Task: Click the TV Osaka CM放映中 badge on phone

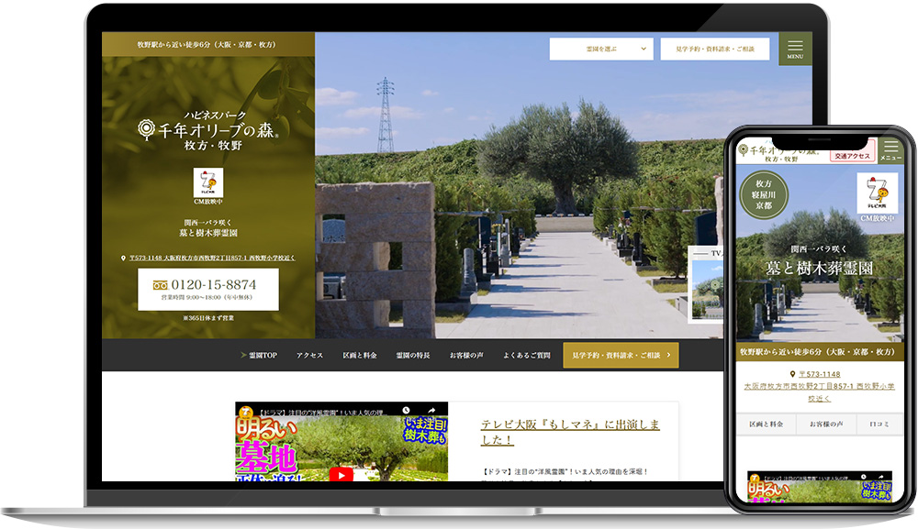Action: point(877,197)
